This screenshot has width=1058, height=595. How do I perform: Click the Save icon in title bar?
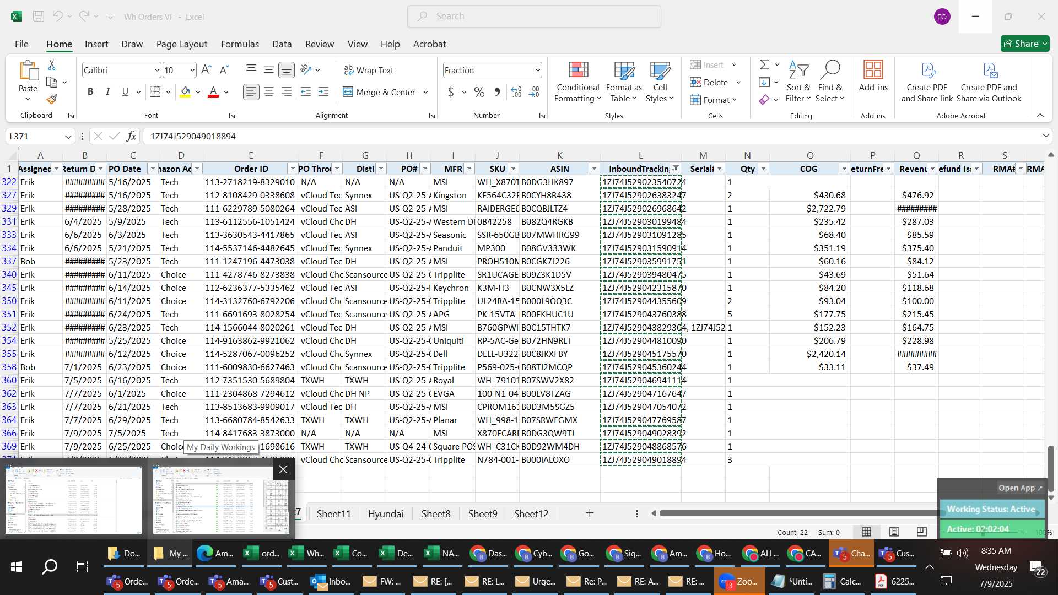click(x=39, y=17)
